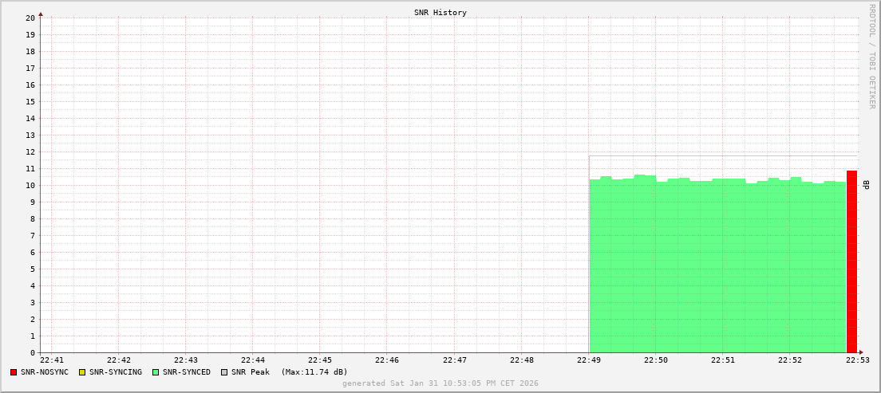881x393 pixels.
Task: Click the 22:41 time axis label
Action: pyautogui.click(x=51, y=361)
